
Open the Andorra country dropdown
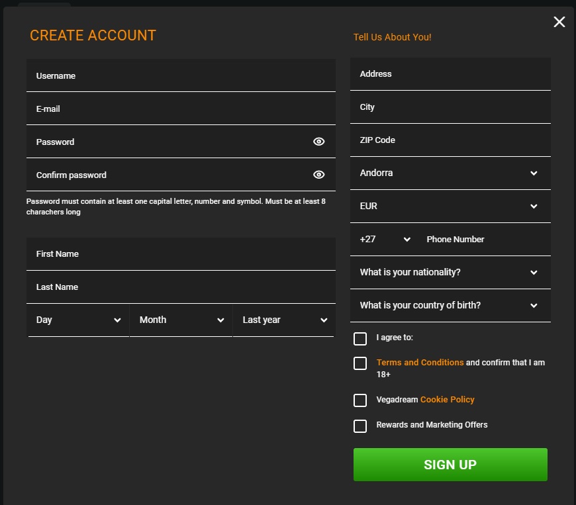(x=450, y=173)
